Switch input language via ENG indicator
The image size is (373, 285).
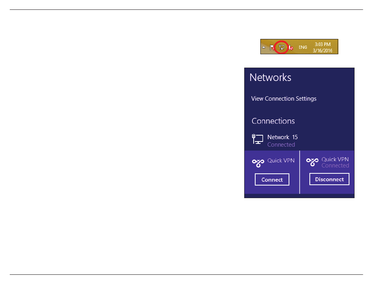(x=303, y=48)
